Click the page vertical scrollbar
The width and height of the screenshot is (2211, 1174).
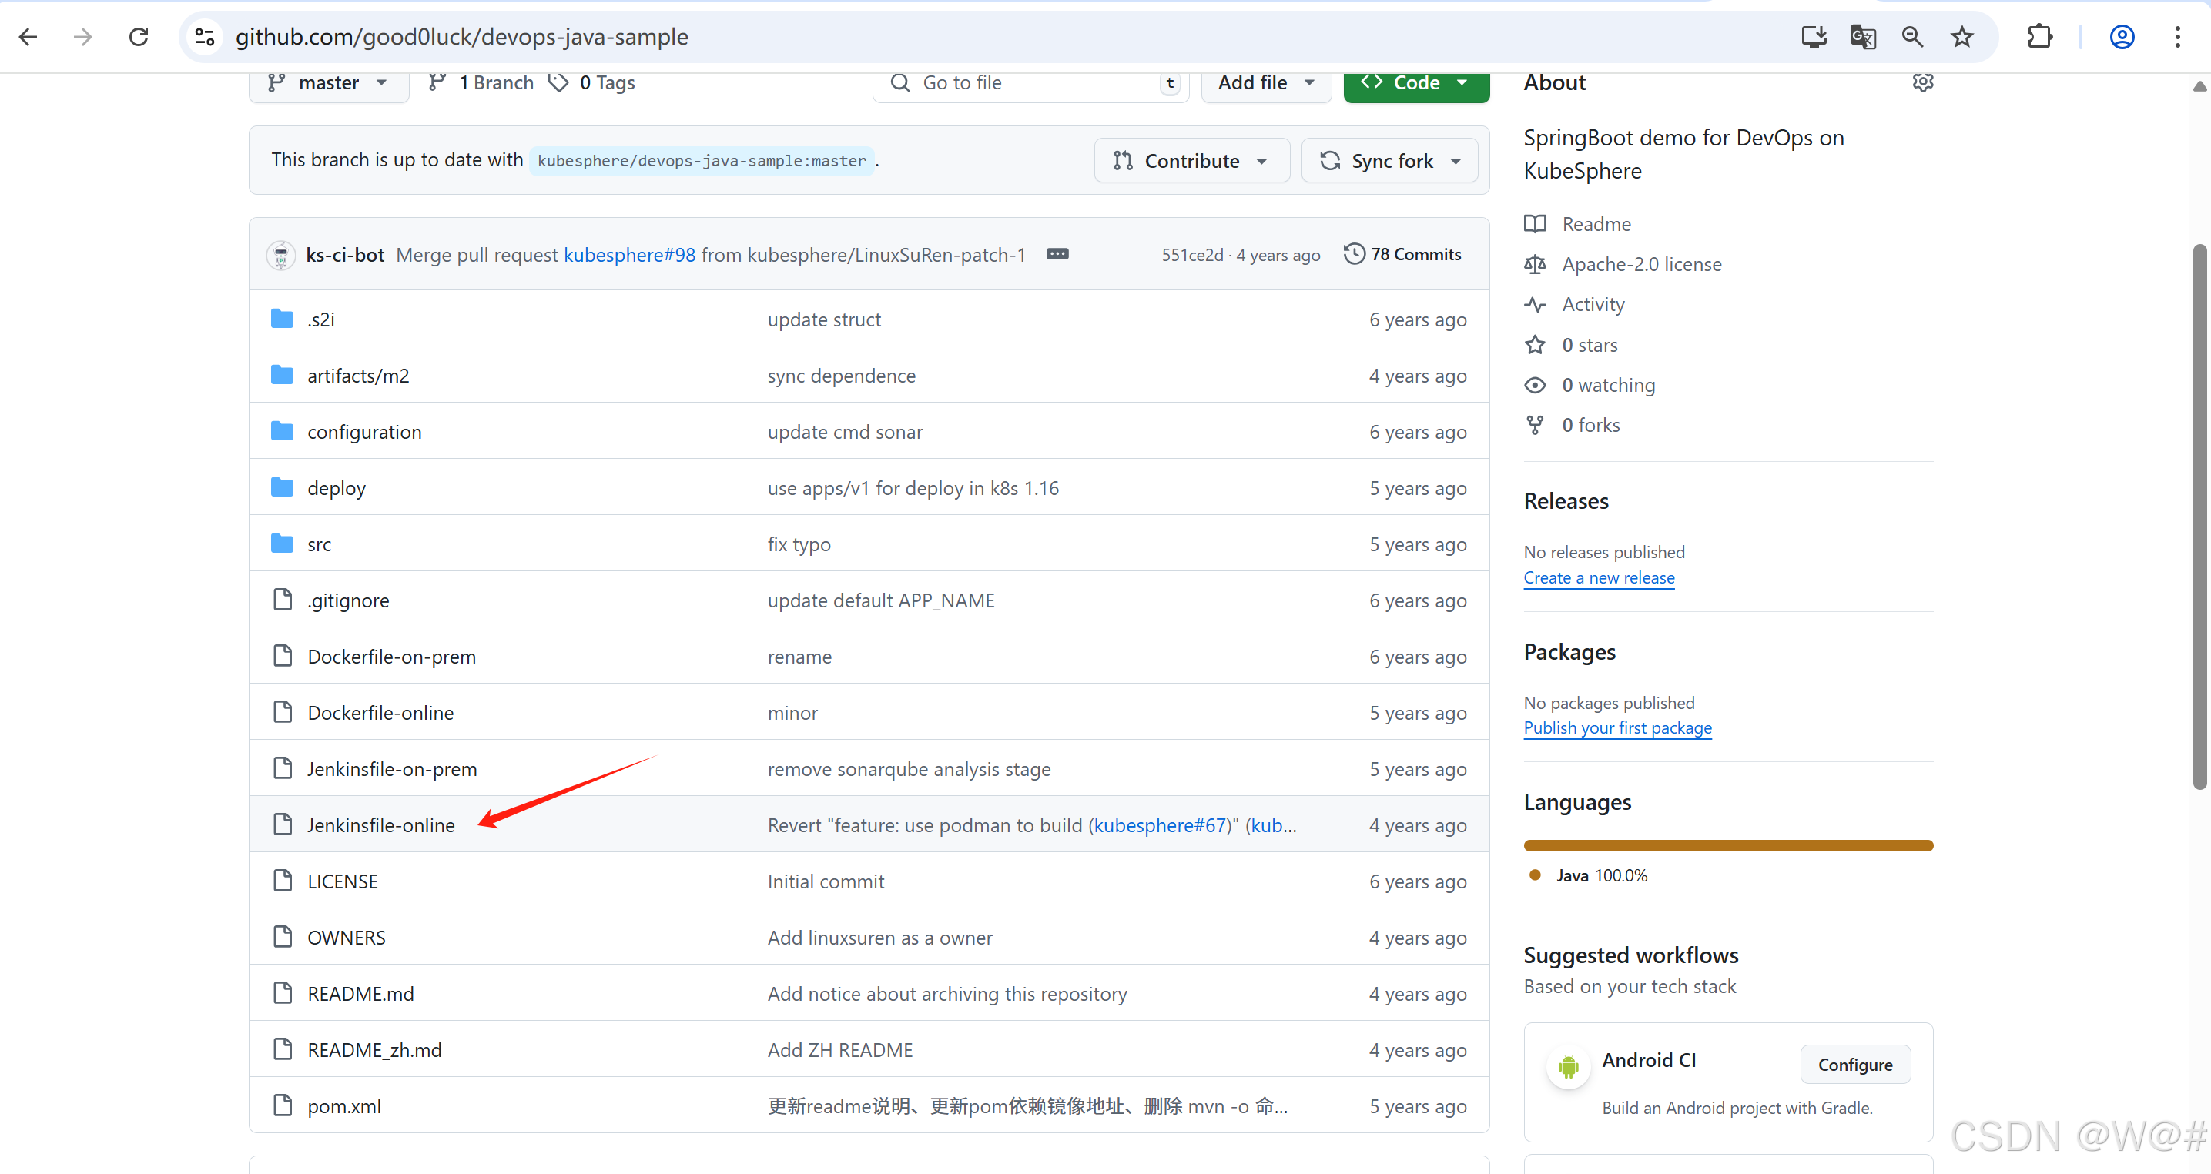(2199, 517)
